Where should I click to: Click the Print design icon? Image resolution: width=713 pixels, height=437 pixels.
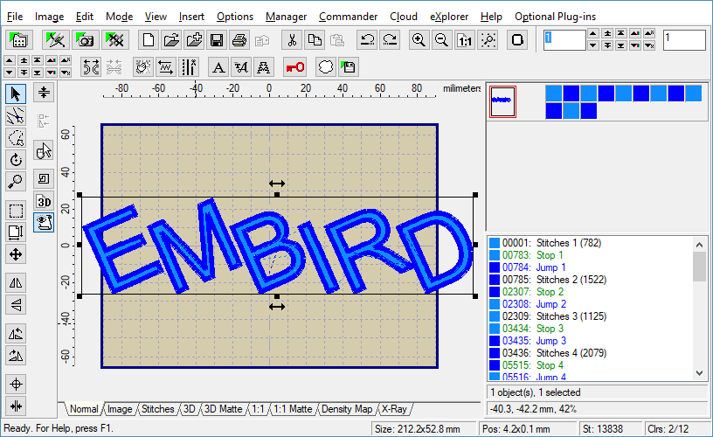coord(239,40)
